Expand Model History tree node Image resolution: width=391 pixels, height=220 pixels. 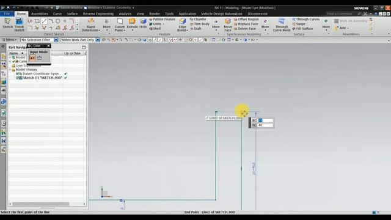10,70
